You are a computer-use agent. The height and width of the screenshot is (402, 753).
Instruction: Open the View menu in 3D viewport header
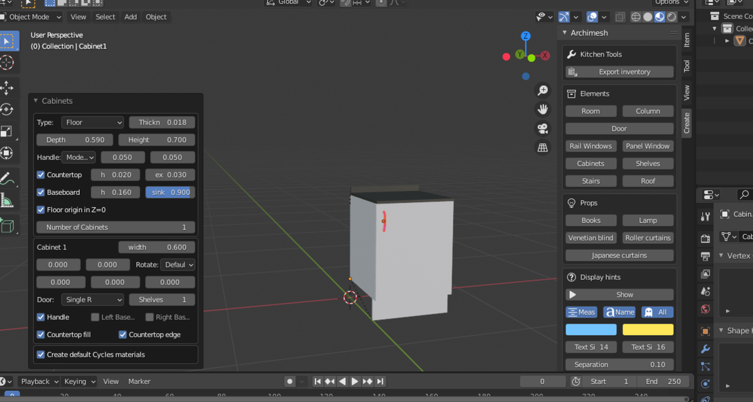78,17
